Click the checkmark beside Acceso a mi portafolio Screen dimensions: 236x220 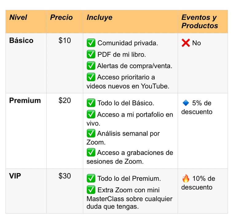click(91, 114)
